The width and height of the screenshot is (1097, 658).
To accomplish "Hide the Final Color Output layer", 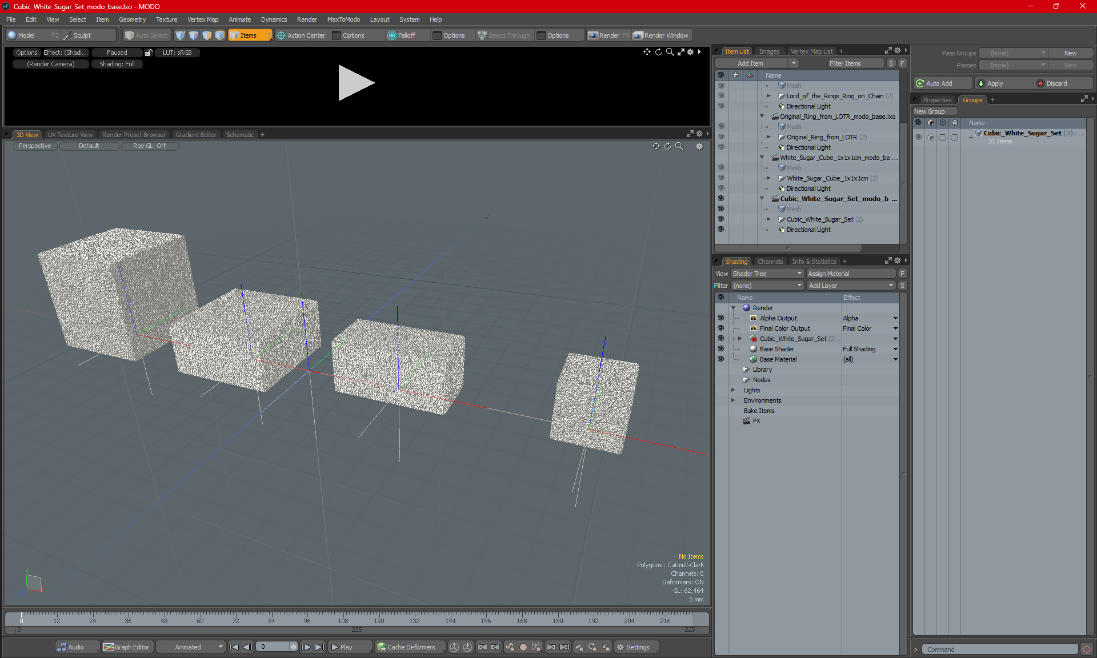I will point(720,328).
